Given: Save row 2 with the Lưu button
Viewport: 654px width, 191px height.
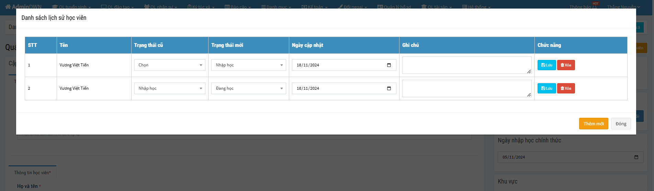Looking at the screenshot, I should click(x=546, y=88).
